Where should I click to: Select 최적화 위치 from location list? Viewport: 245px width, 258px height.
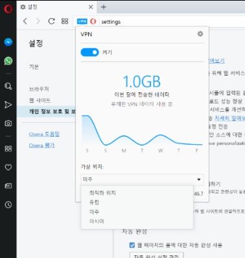coord(102,193)
